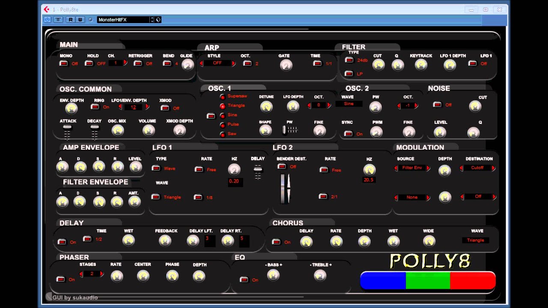Change the Filter Env modulation source with the right arrow
Screen dimensions: 548x308
[x=428, y=168]
